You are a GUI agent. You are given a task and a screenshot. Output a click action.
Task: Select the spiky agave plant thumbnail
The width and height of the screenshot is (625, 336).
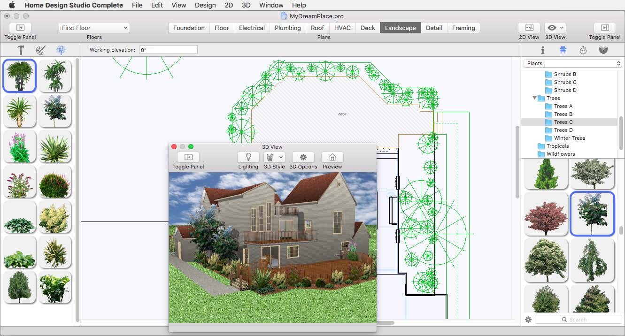(x=55, y=146)
